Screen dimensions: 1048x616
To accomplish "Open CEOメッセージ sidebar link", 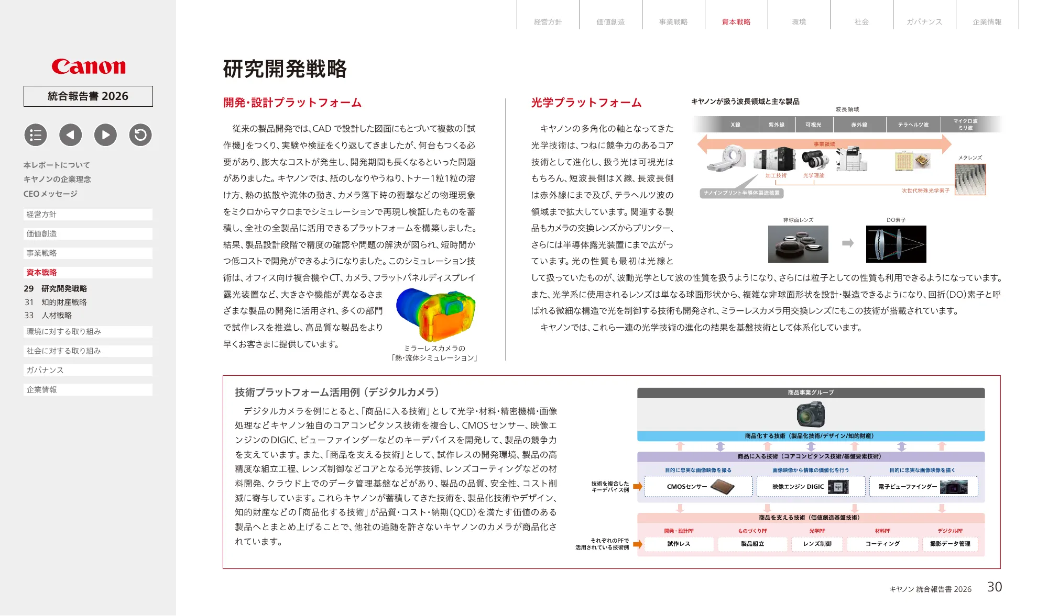I will [x=50, y=194].
